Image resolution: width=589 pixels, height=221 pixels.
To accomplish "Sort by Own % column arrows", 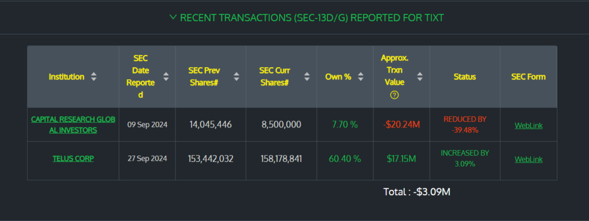I will pos(361,77).
